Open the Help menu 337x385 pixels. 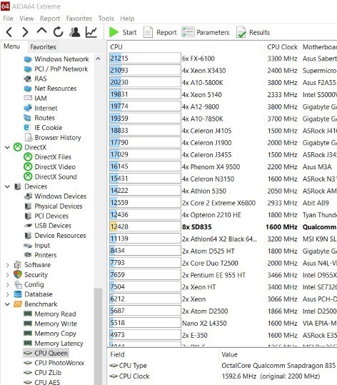point(127,19)
